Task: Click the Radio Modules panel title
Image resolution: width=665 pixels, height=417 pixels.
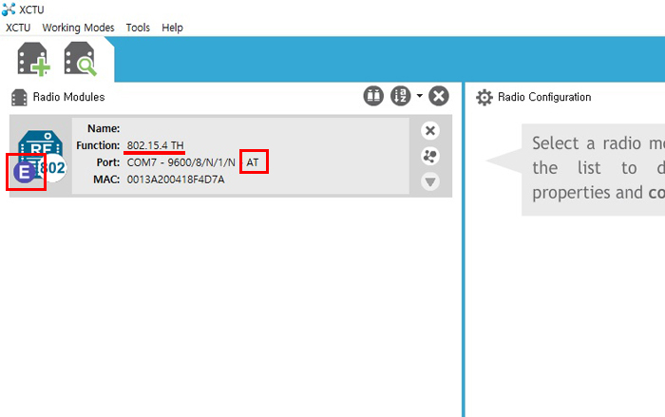Action: point(68,97)
